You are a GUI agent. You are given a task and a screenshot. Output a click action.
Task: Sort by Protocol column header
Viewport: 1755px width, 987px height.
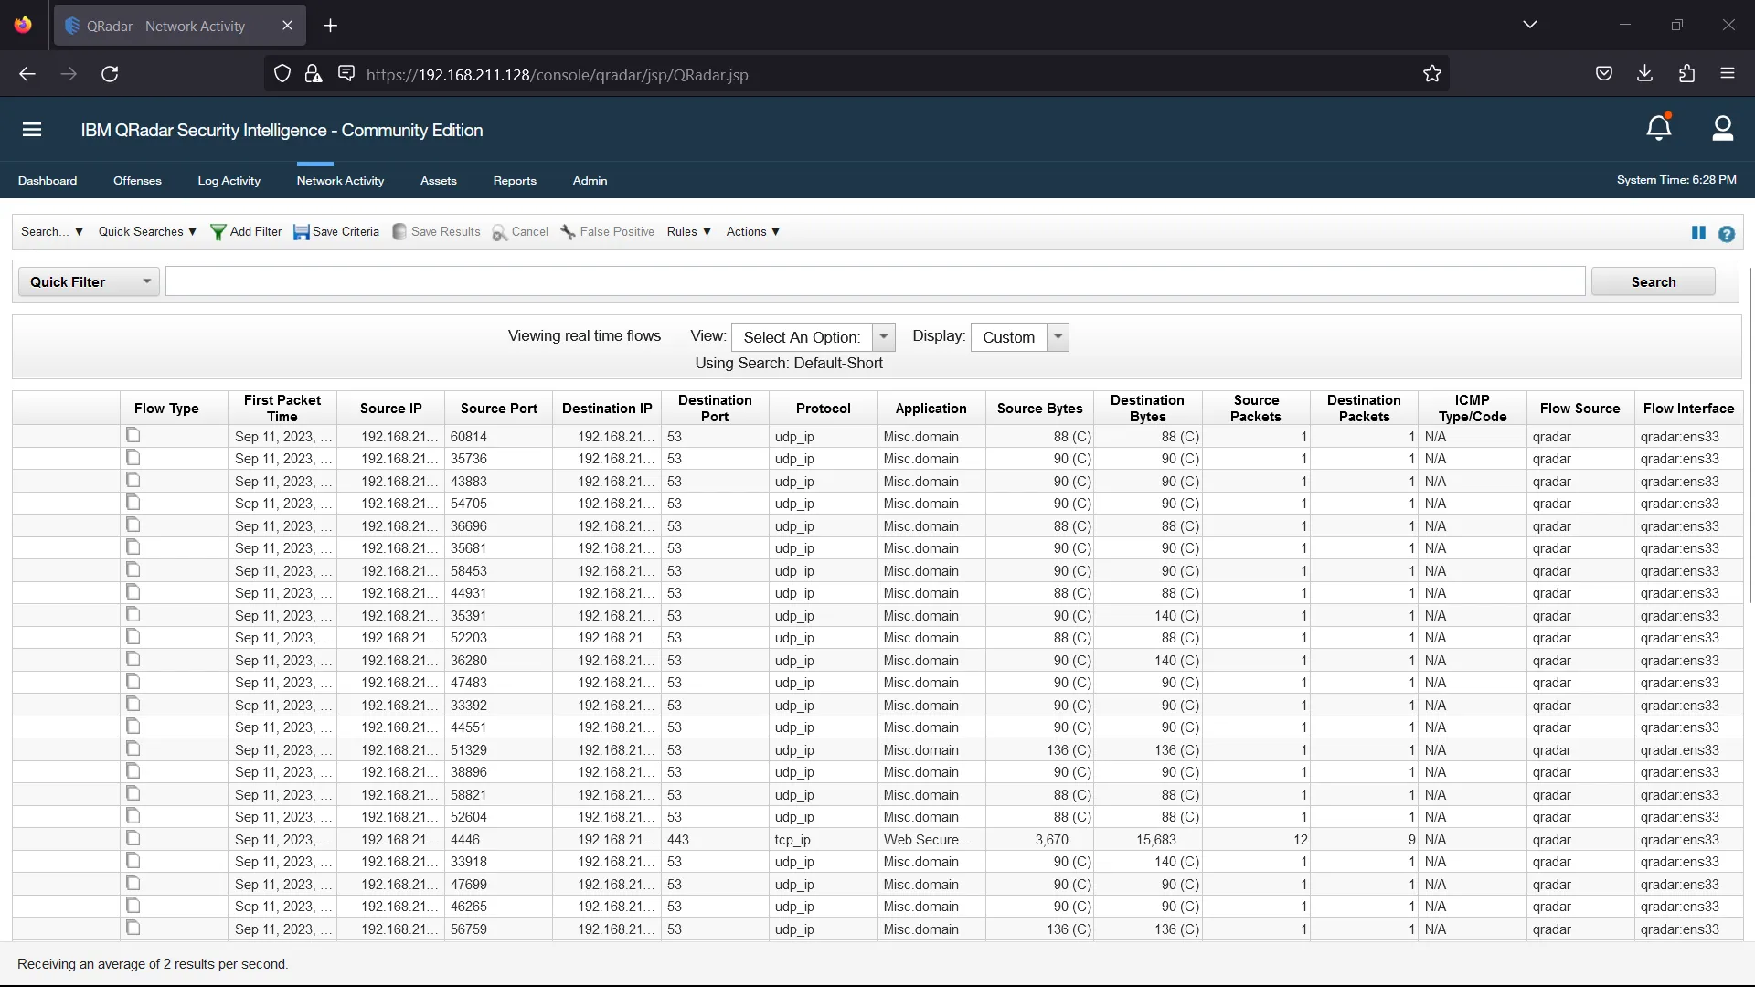pos(823,409)
